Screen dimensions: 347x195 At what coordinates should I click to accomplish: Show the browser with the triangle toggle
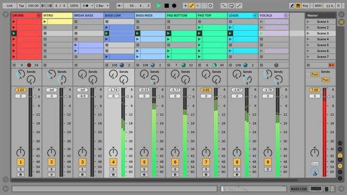click(x=5, y=15)
